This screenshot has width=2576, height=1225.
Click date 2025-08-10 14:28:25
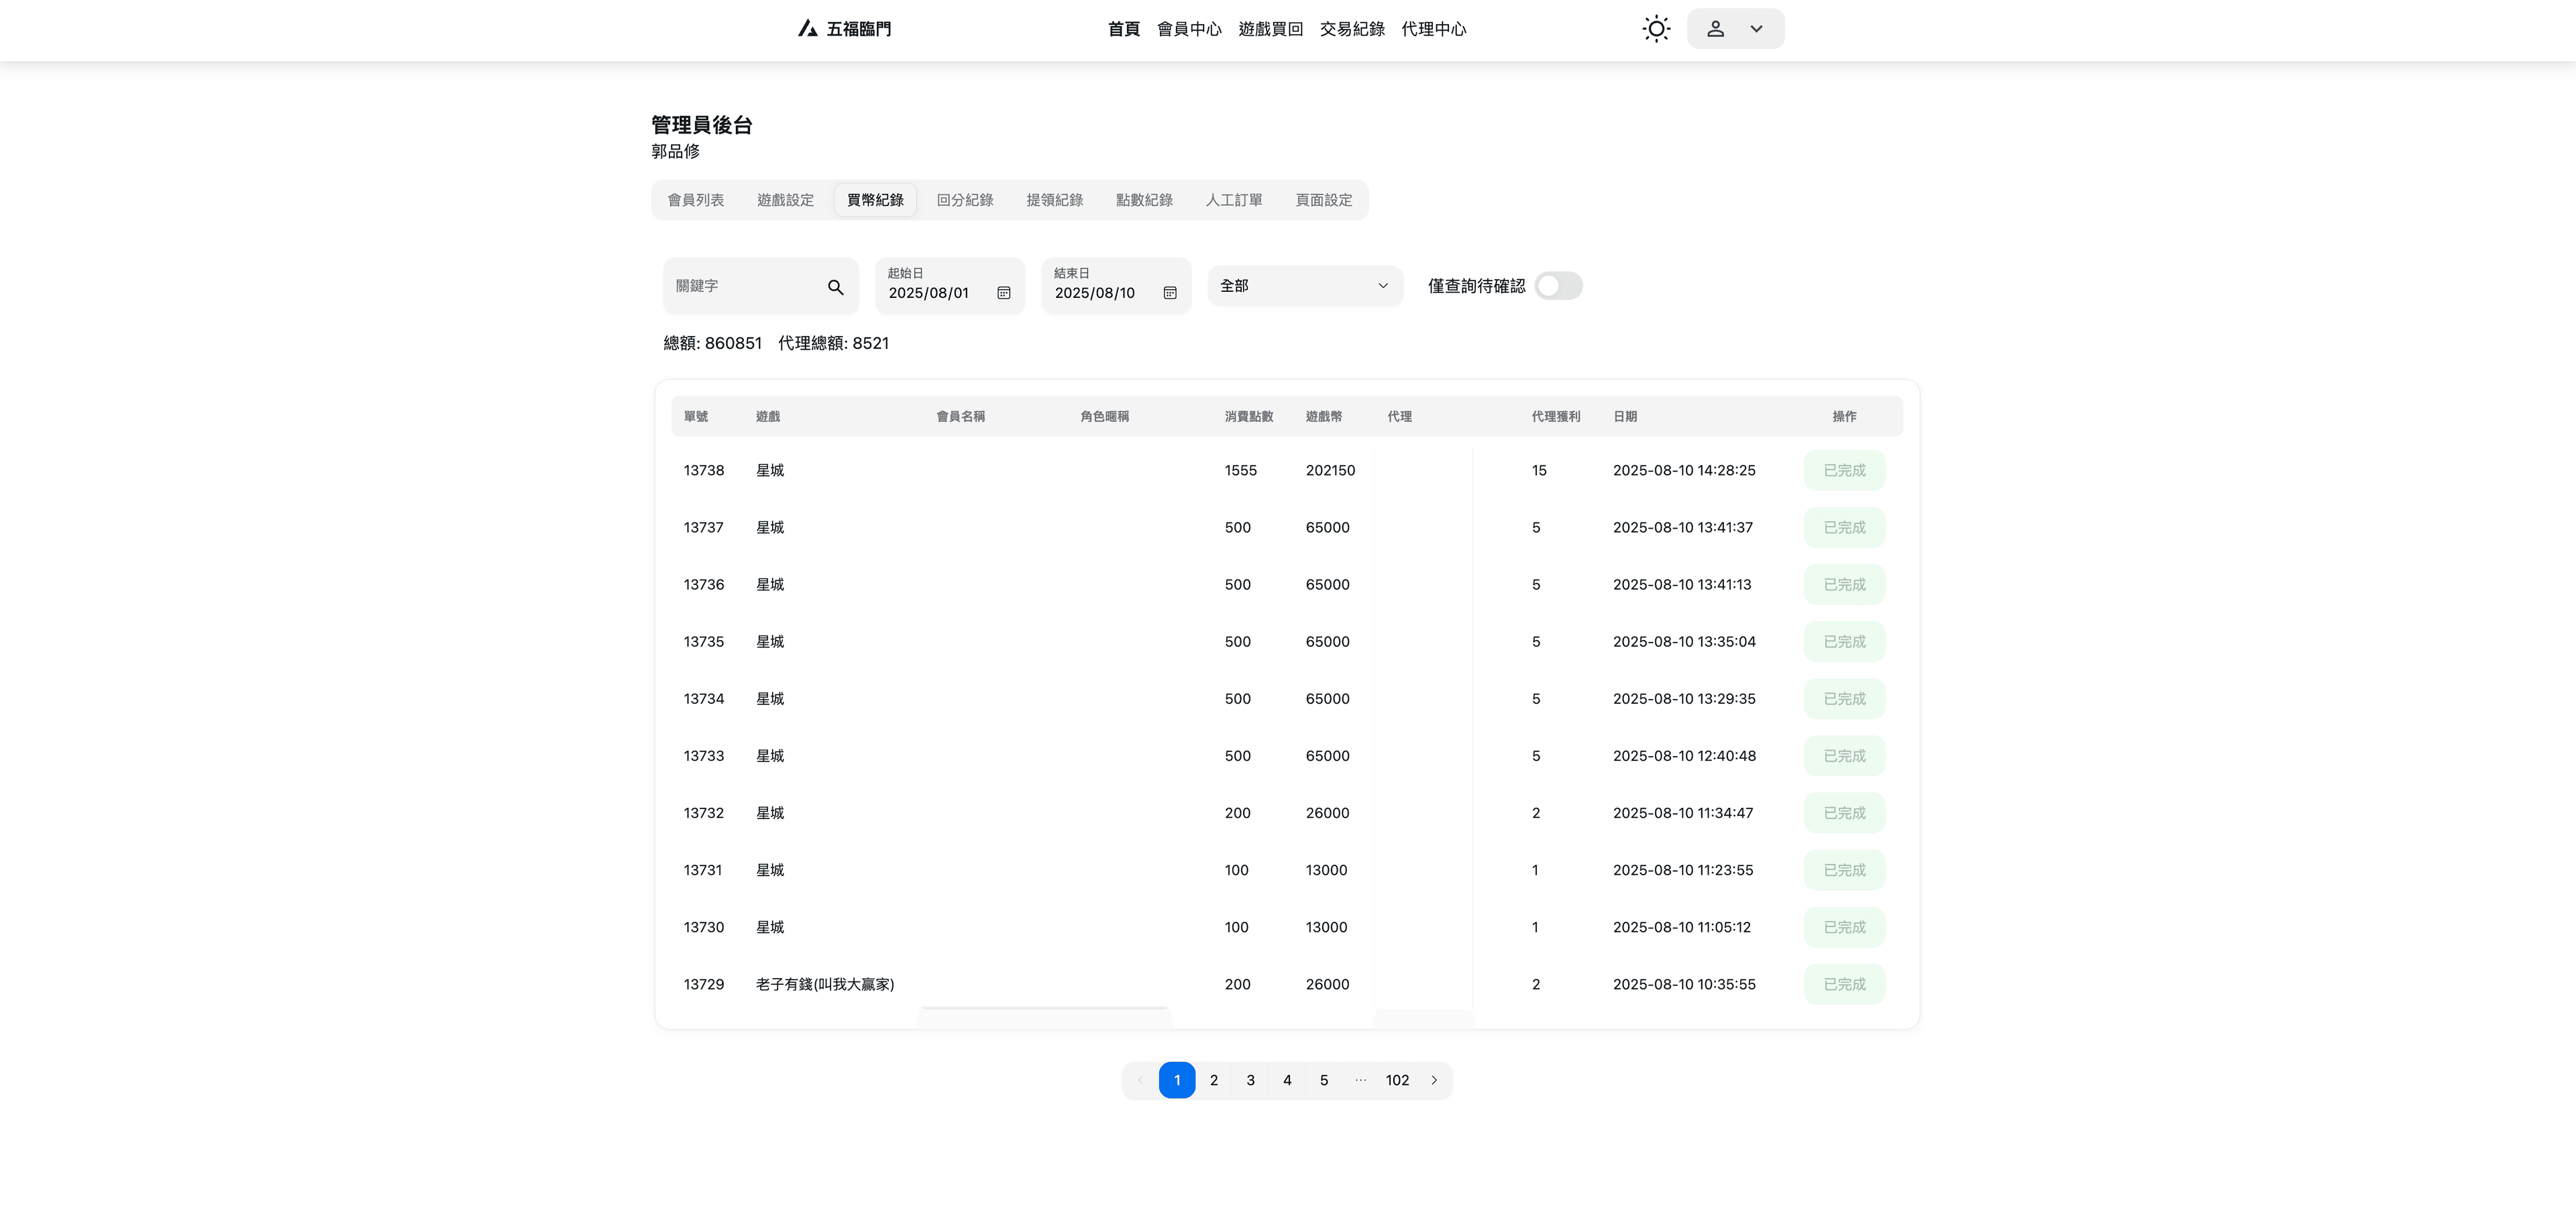click(1684, 470)
